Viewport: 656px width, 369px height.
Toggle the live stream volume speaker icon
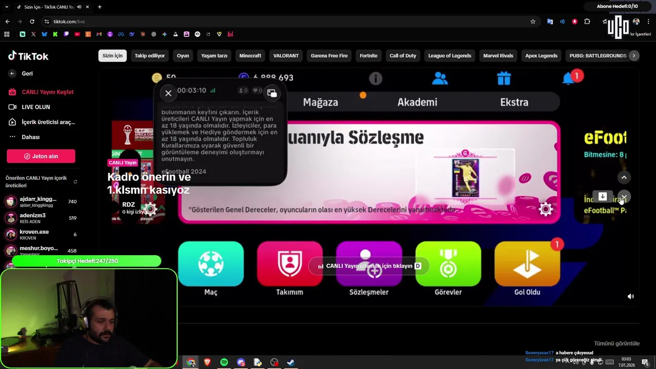click(631, 296)
